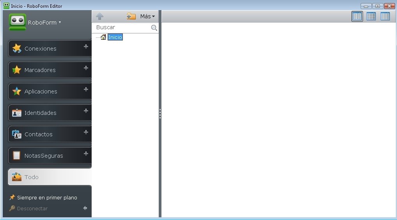Expand the RoboForm dropdown arrow
Image resolution: width=397 pixels, height=220 pixels.
point(60,22)
